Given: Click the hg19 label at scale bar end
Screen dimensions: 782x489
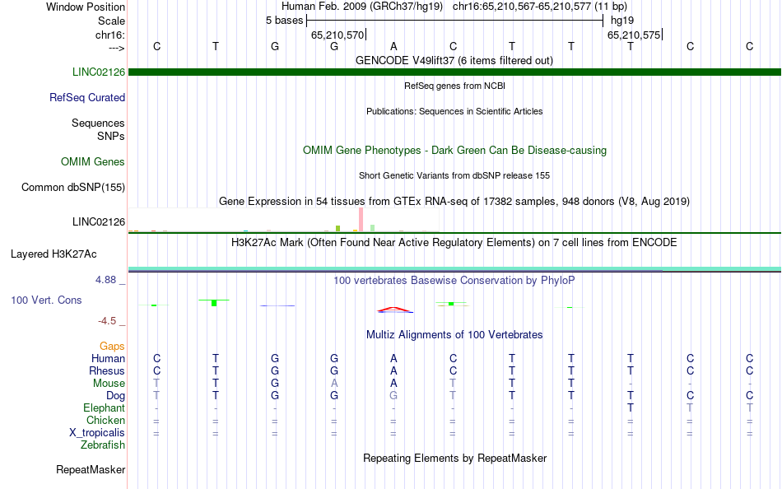Looking at the screenshot, I should coord(622,21).
